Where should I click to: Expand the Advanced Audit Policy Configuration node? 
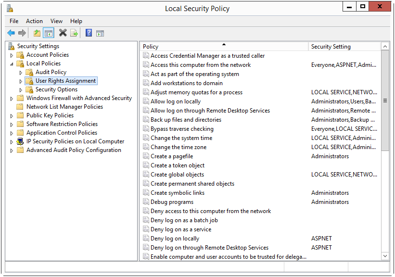point(12,151)
